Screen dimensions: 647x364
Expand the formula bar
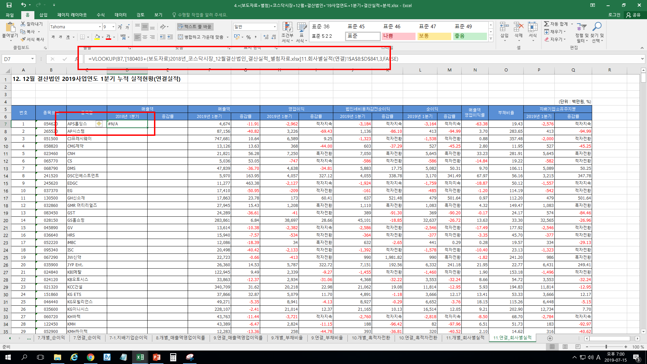[642, 59]
